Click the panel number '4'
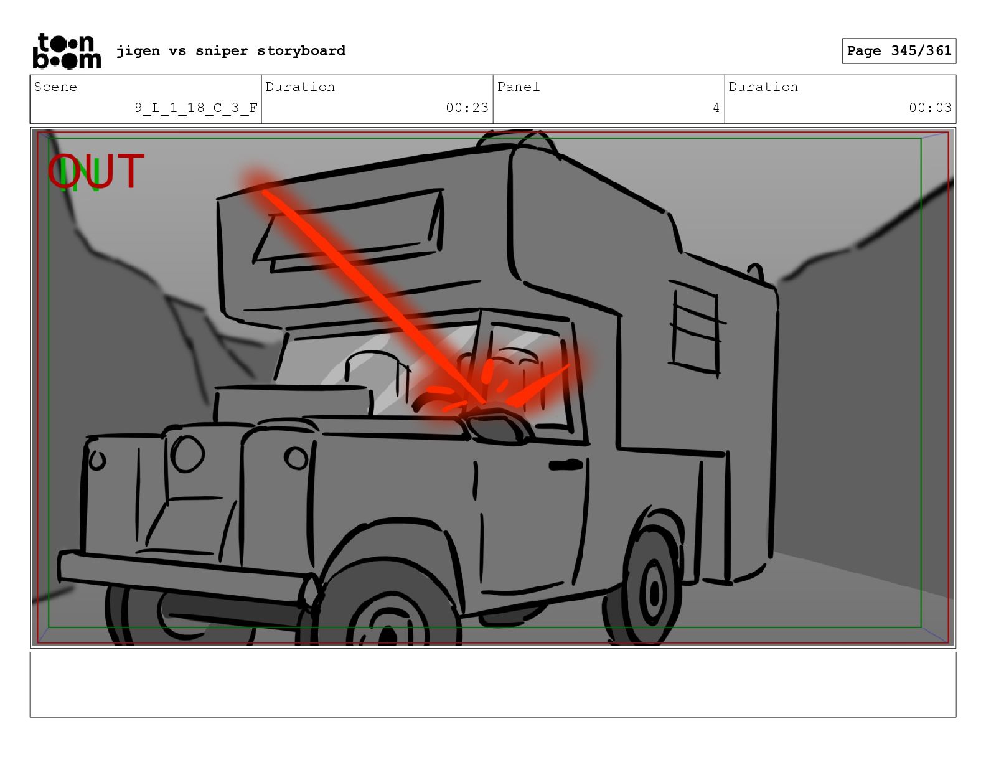The width and height of the screenshot is (986, 762). click(716, 108)
